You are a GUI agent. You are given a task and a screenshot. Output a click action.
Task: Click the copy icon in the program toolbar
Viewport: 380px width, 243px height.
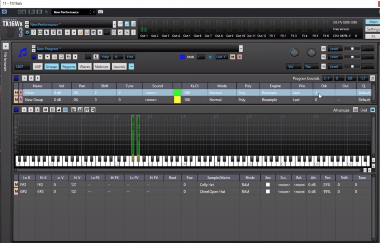click(68, 57)
